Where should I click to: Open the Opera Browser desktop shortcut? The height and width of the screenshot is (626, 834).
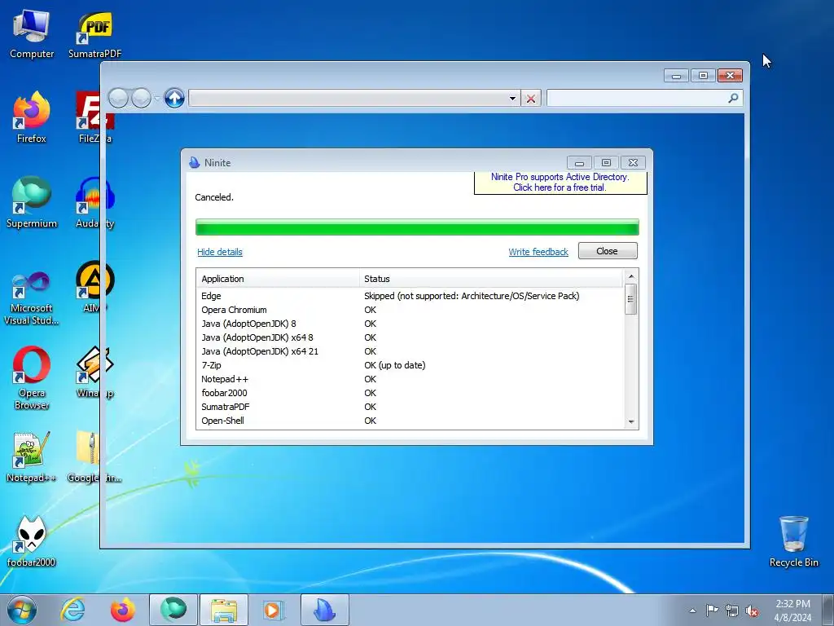(32, 378)
